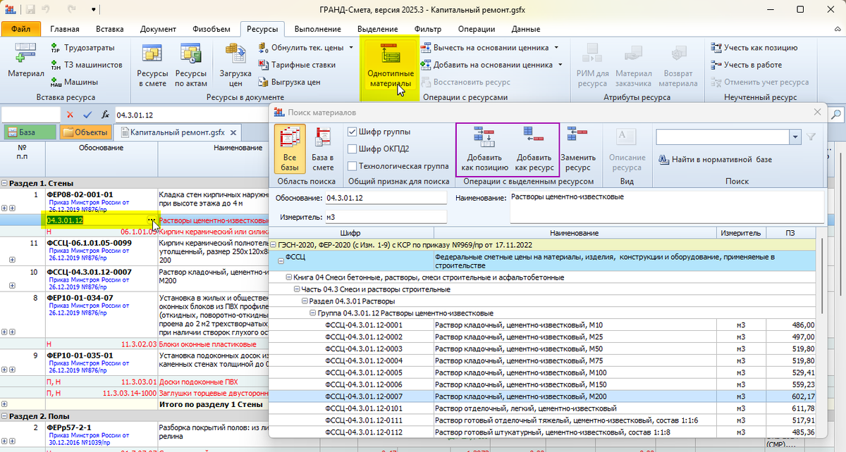Close Поиск материалов dialog

[x=817, y=112]
